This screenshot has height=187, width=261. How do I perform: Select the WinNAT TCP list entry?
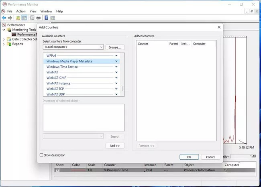point(55,89)
